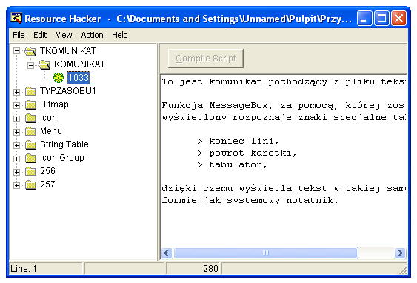Select the TKOMUNIKAT tree label
The width and height of the screenshot is (417, 283).
[x=68, y=51]
